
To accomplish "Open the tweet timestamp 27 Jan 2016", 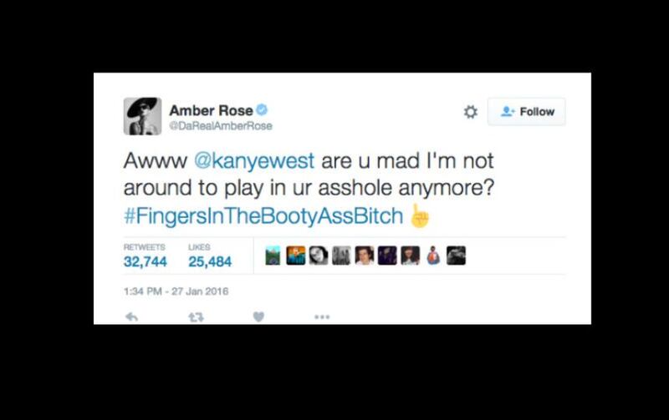I will pos(176,291).
